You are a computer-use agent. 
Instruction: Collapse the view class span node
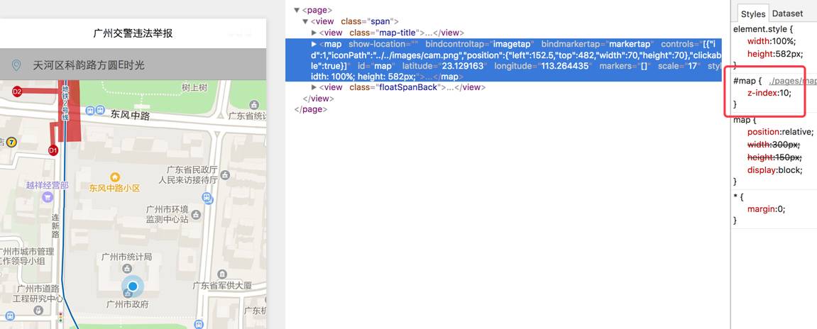tap(305, 21)
